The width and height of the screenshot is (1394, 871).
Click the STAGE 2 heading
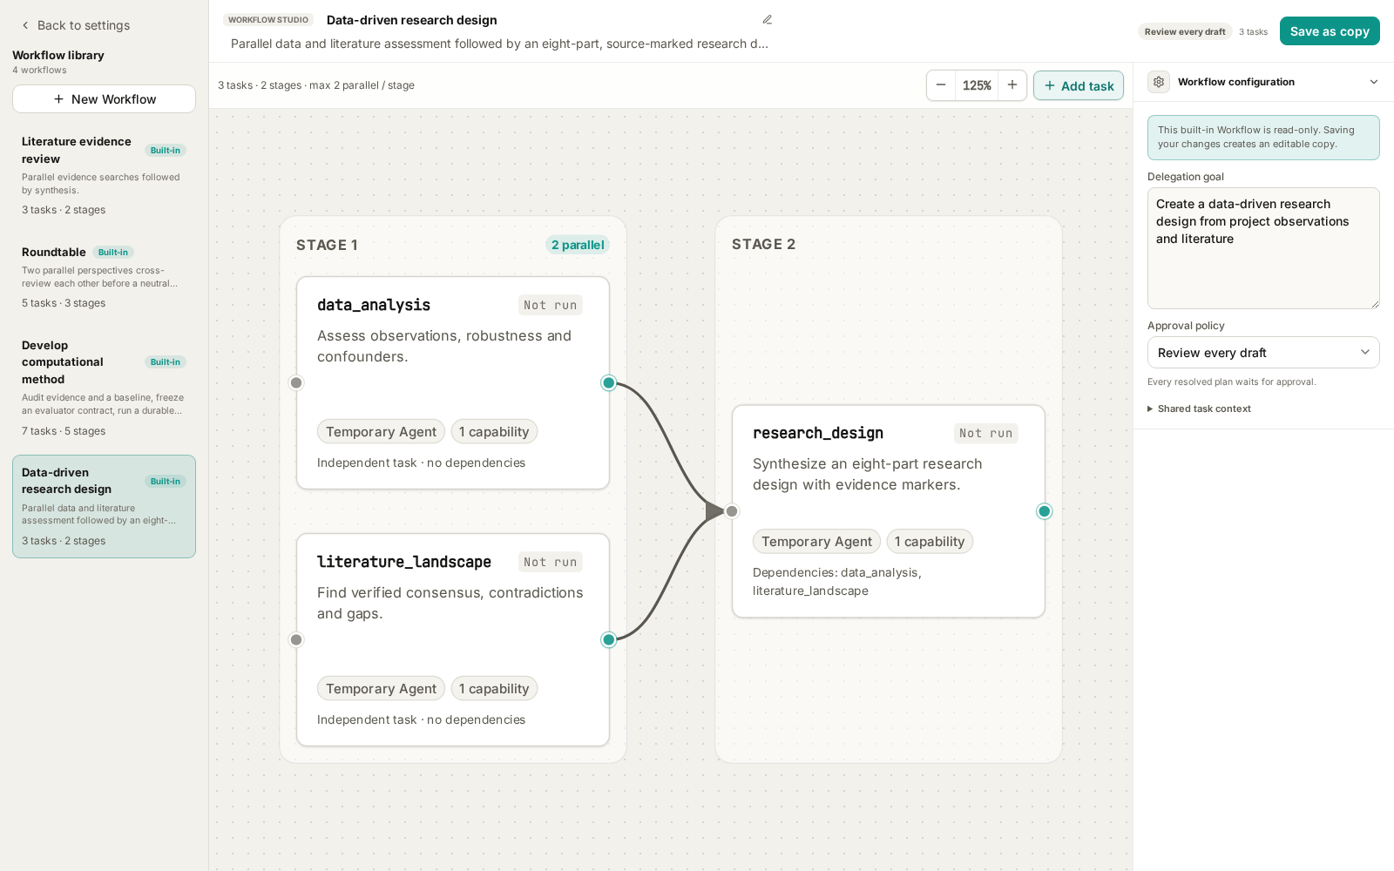(763, 245)
